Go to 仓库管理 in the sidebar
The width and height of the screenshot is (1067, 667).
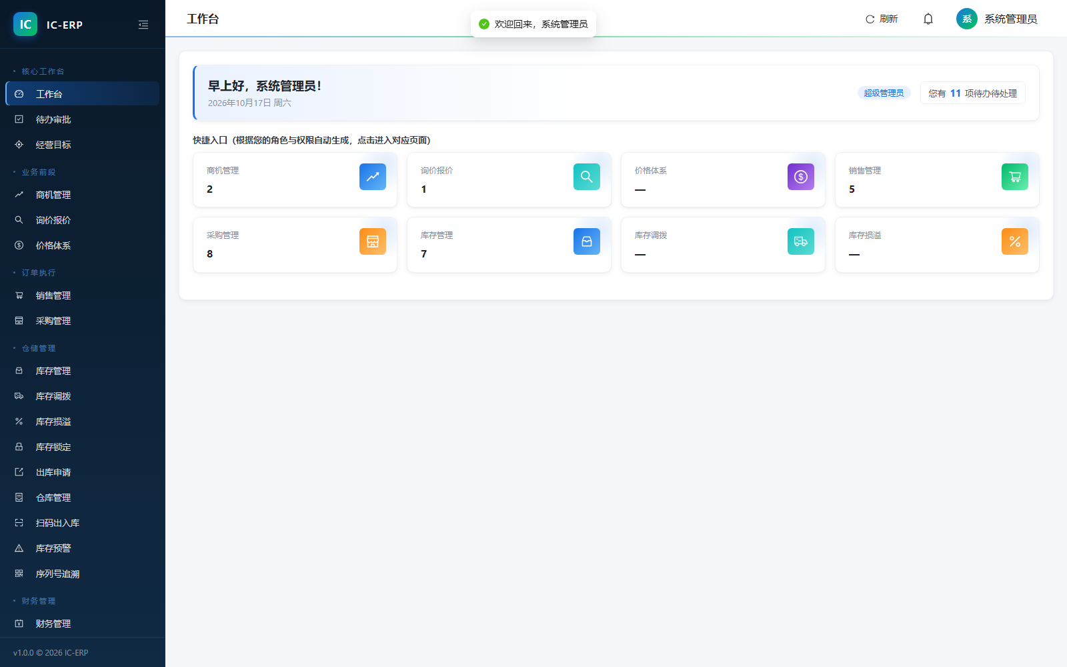click(83, 498)
